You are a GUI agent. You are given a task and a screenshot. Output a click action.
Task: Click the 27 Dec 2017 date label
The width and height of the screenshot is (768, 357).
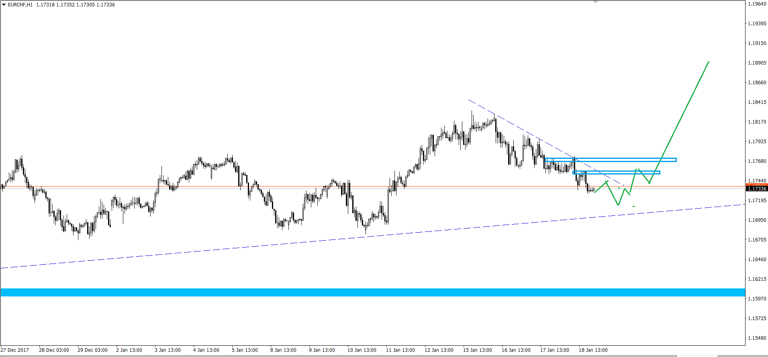[x=15, y=350]
